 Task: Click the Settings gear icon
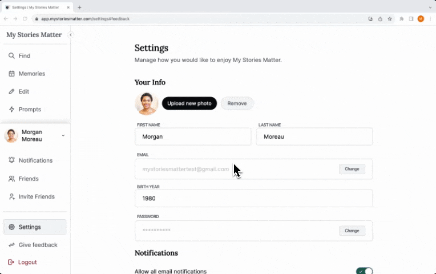tap(11, 227)
